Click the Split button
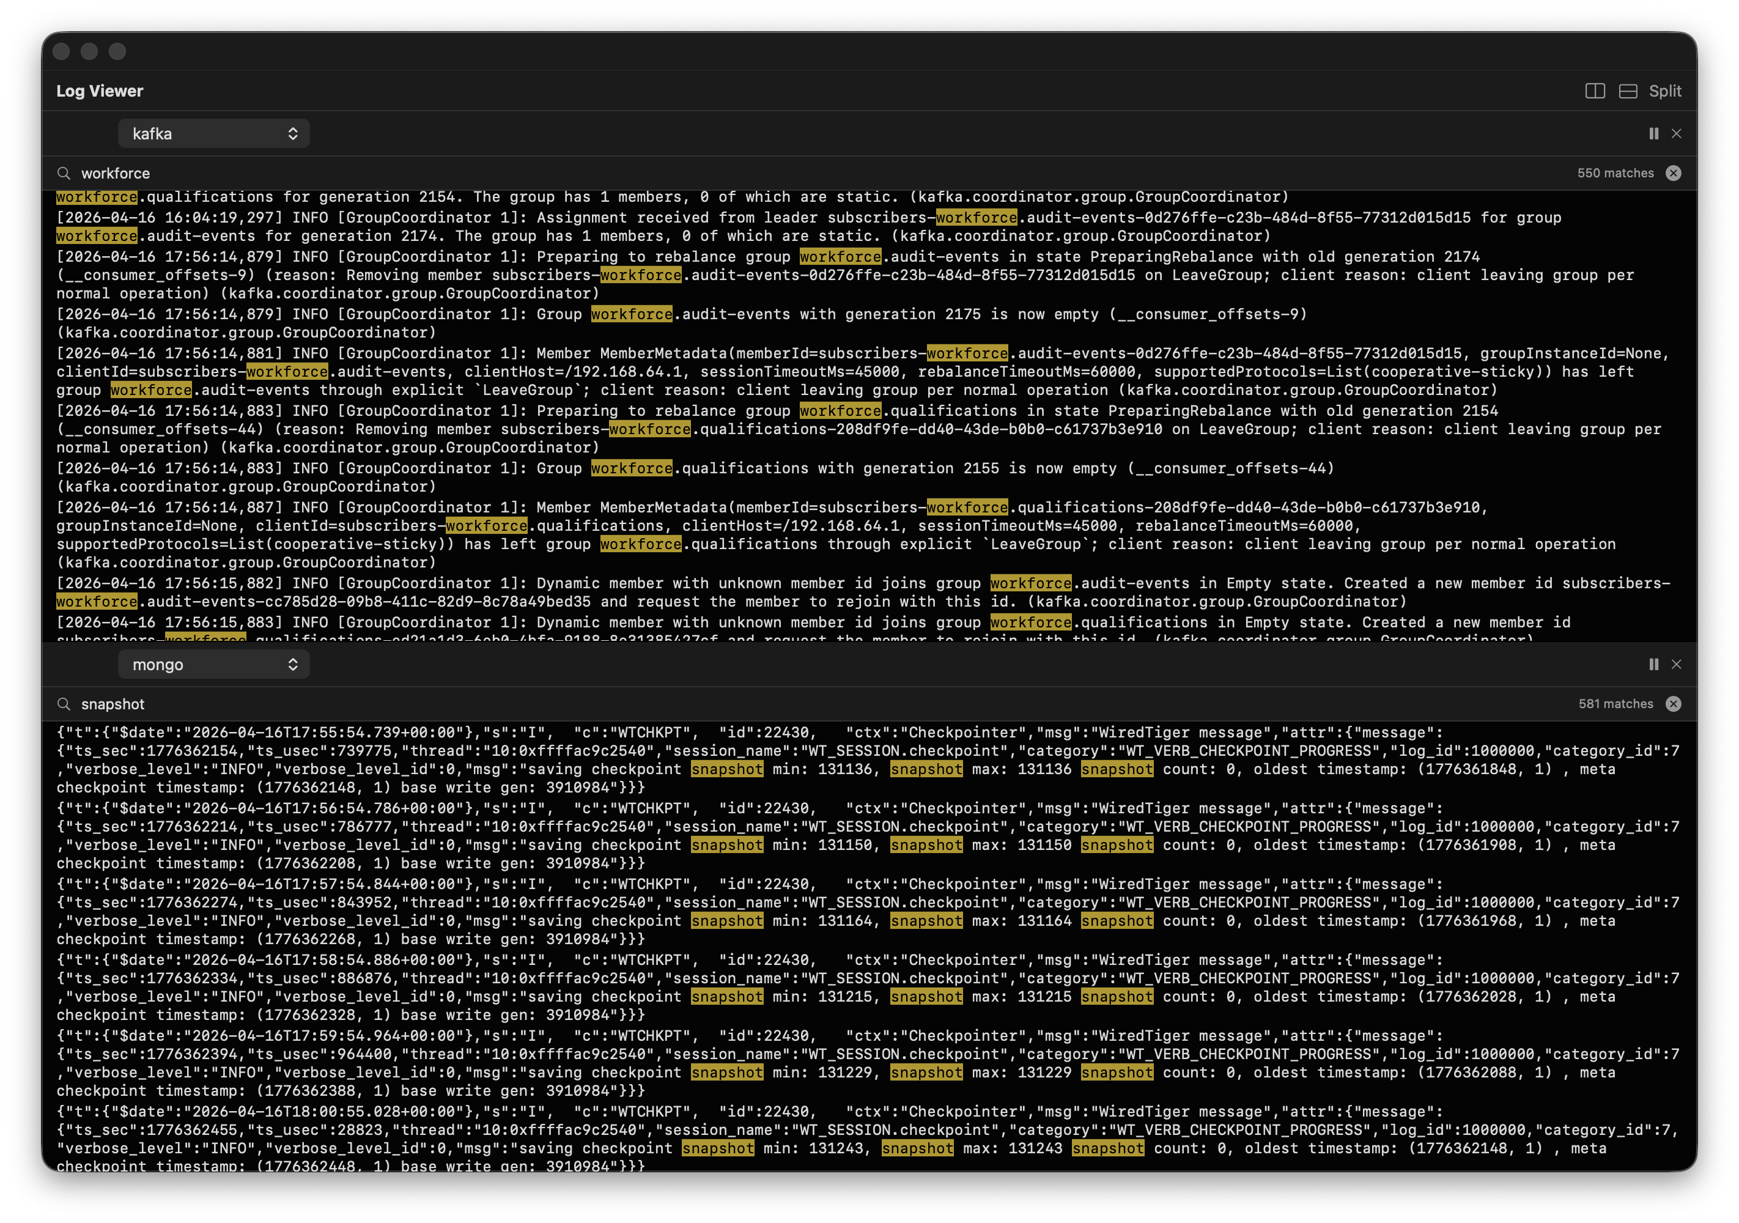 [x=1665, y=91]
